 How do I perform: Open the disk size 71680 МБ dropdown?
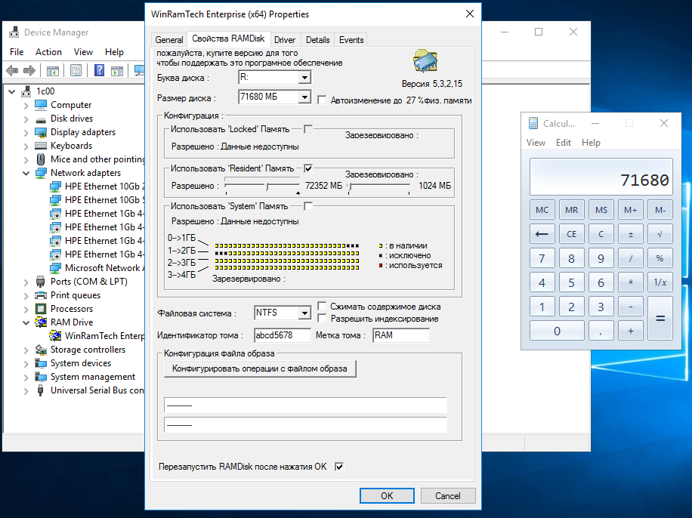coord(304,97)
